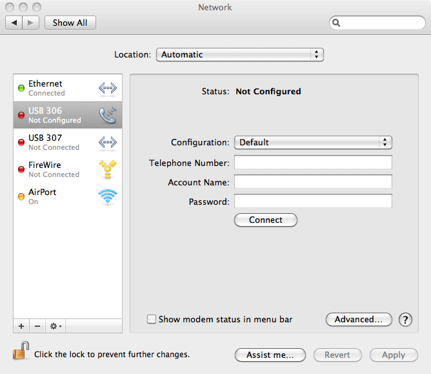Click the FireWire icon in the list
The image size is (431, 374).
(x=107, y=169)
